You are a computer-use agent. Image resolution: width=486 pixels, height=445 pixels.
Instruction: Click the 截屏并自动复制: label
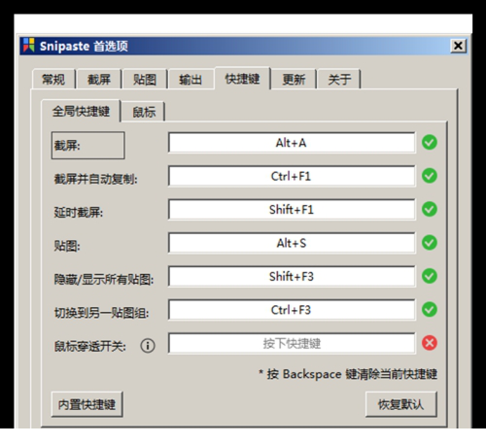tap(95, 179)
